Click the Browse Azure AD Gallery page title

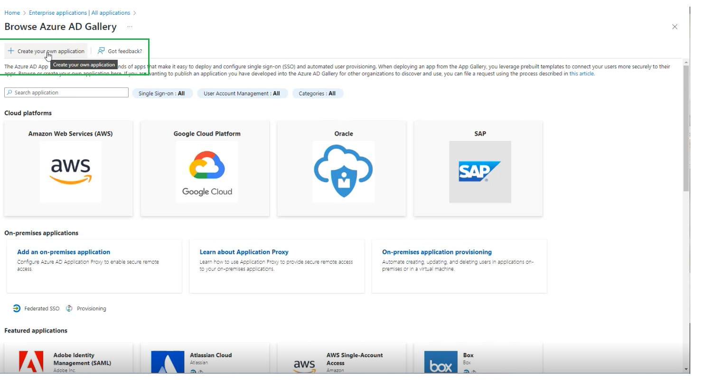pyautogui.click(x=60, y=27)
